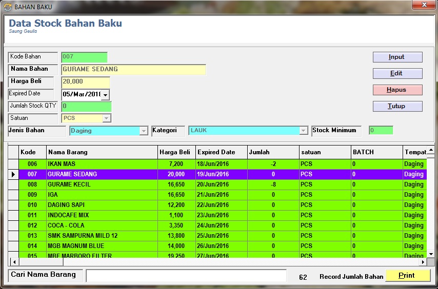Open the Satuan PCS dropdown
Image resolution: width=438 pixels, height=289 pixels.
(x=106, y=118)
